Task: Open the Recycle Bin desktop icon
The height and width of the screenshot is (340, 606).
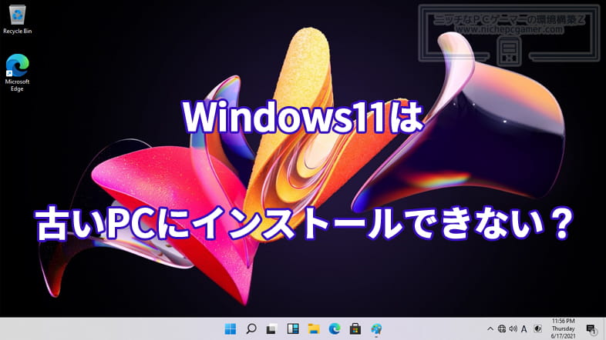Action: [18, 19]
